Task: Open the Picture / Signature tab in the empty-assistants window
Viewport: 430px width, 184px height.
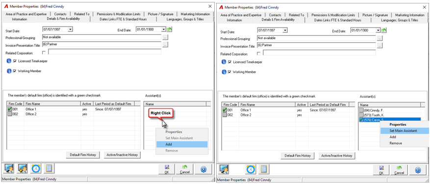Action: (x=160, y=14)
